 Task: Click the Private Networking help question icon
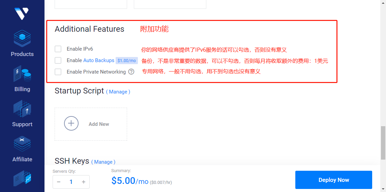[x=131, y=72]
